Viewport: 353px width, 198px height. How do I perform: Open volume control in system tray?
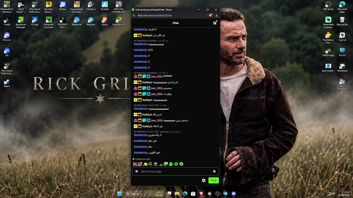click(x=333, y=194)
